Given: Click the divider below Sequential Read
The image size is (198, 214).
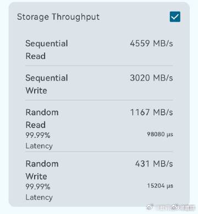Looking at the screenshot, I should pyautogui.click(x=99, y=66).
